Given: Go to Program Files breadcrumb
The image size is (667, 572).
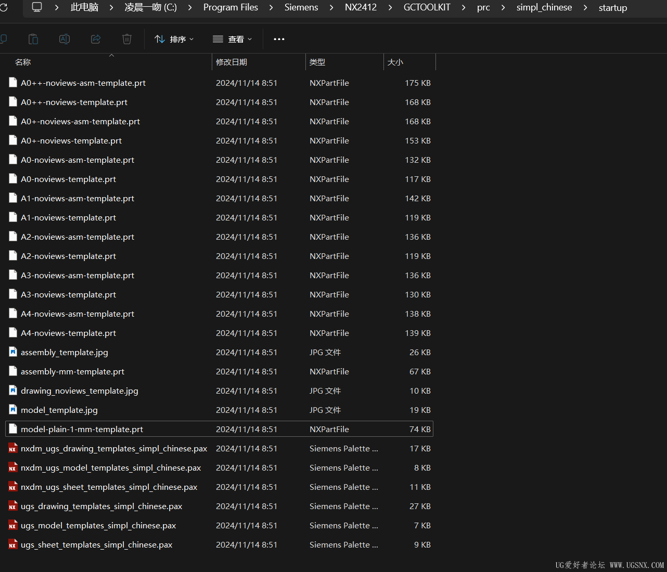Looking at the screenshot, I should coord(230,7).
